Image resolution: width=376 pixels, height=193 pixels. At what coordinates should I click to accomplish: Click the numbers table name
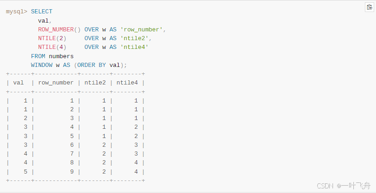click(61, 56)
